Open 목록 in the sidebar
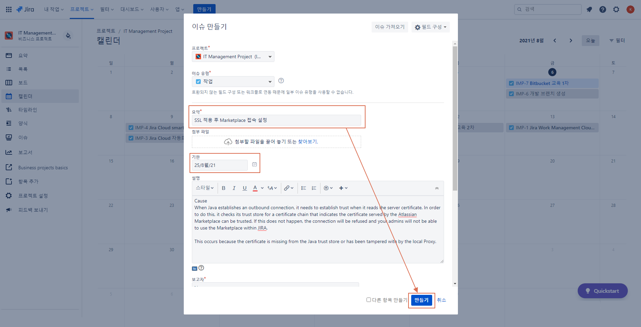Viewport: 641px width, 327px height. tap(40, 69)
